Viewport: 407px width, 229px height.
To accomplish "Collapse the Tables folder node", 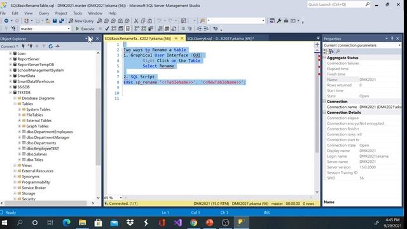I will [15, 104].
